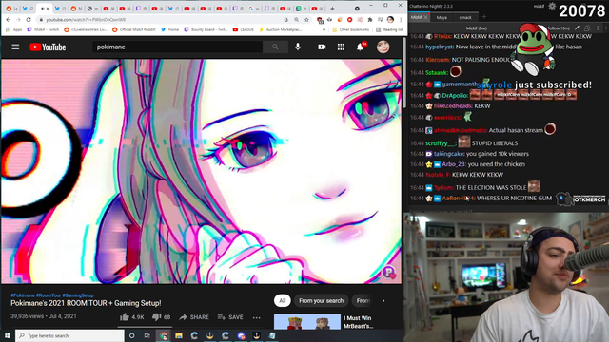Reload the current Chrome page
The width and height of the screenshot is (609, 342).
(29, 19)
